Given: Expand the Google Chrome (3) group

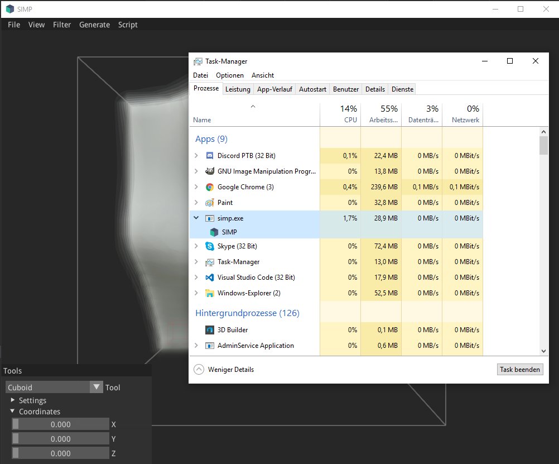Looking at the screenshot, I should point(196,186).
